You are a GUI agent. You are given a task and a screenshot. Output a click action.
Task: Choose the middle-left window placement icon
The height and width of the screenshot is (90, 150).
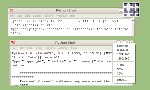tap(126, 10)
